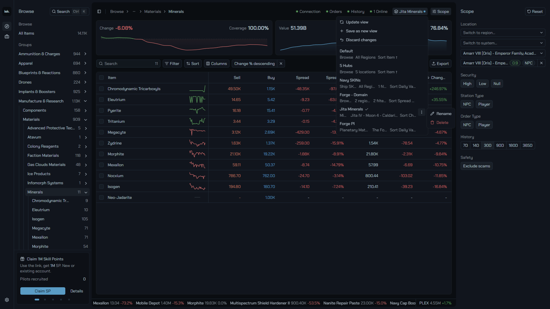Select the Update view option

pyautogui.click(x=382, y=22)
